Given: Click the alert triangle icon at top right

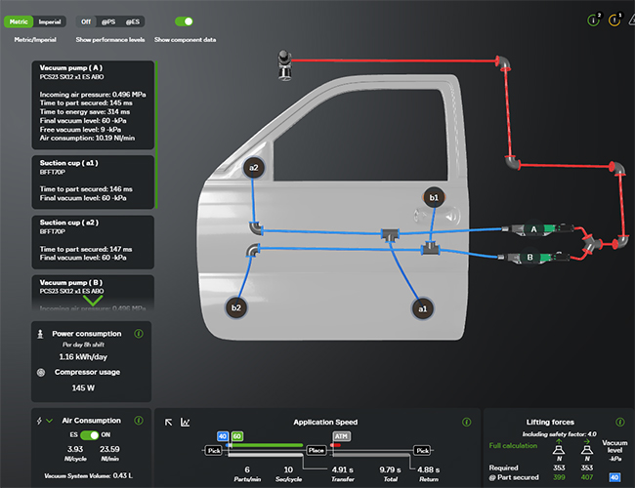Looking at the screenshot, I should tap(632, 20).
